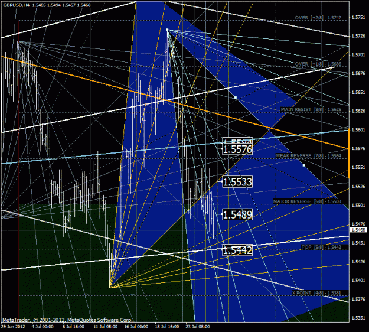The height and width of the screenshot is (332, 369).
Task: Select the white anchor square at the July peak fan origin
Action: [x=167, y=30]
